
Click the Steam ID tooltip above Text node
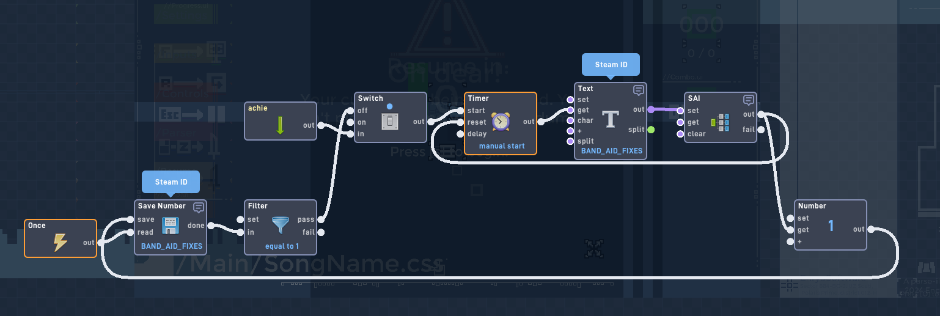tap(611, 65)
